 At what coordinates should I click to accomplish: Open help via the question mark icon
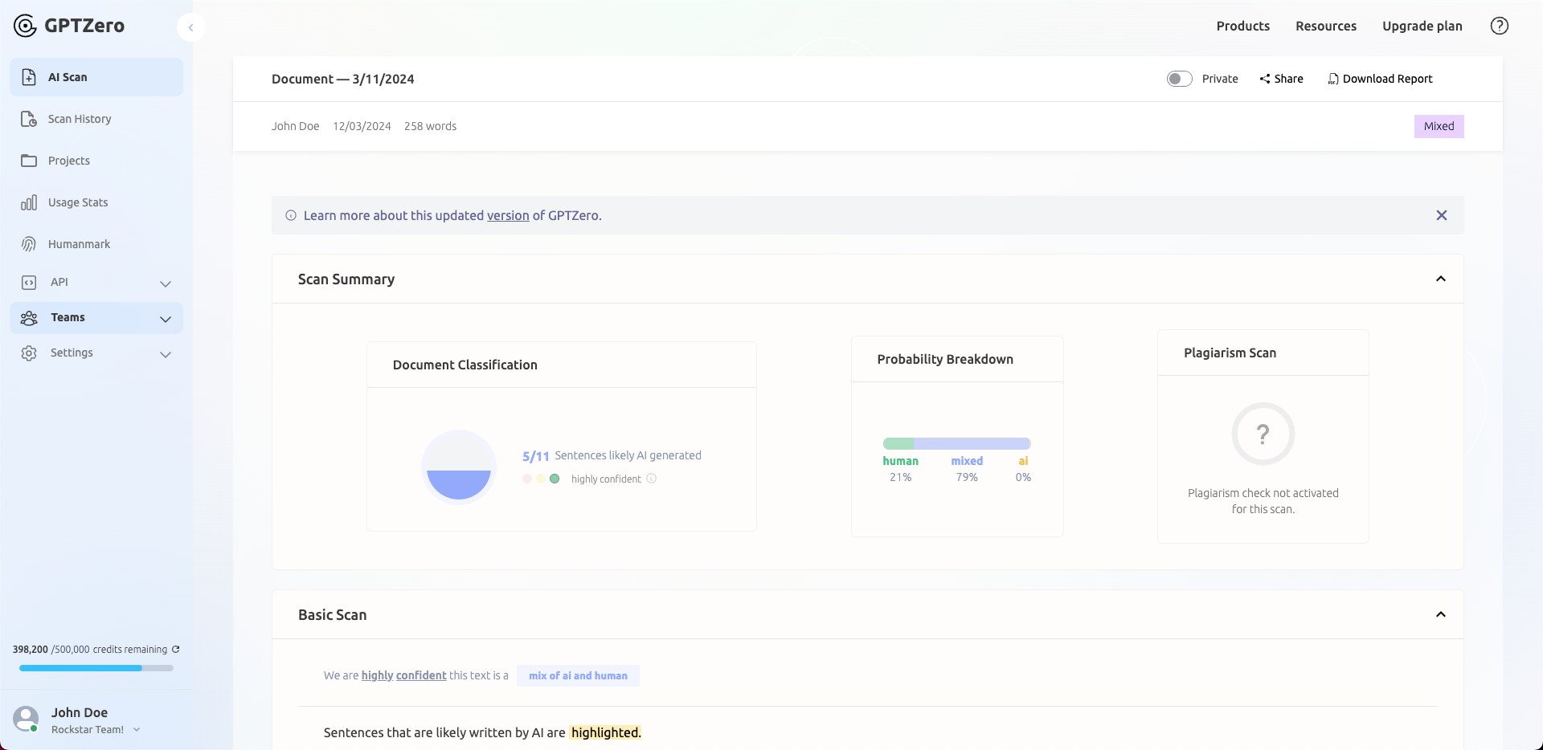pyautogui.click(x=1500, y=26)
